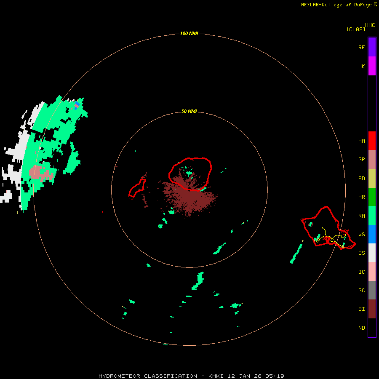Click the UK legend label
The height and width of the screenshot is (379, 379).
point(361,66)
